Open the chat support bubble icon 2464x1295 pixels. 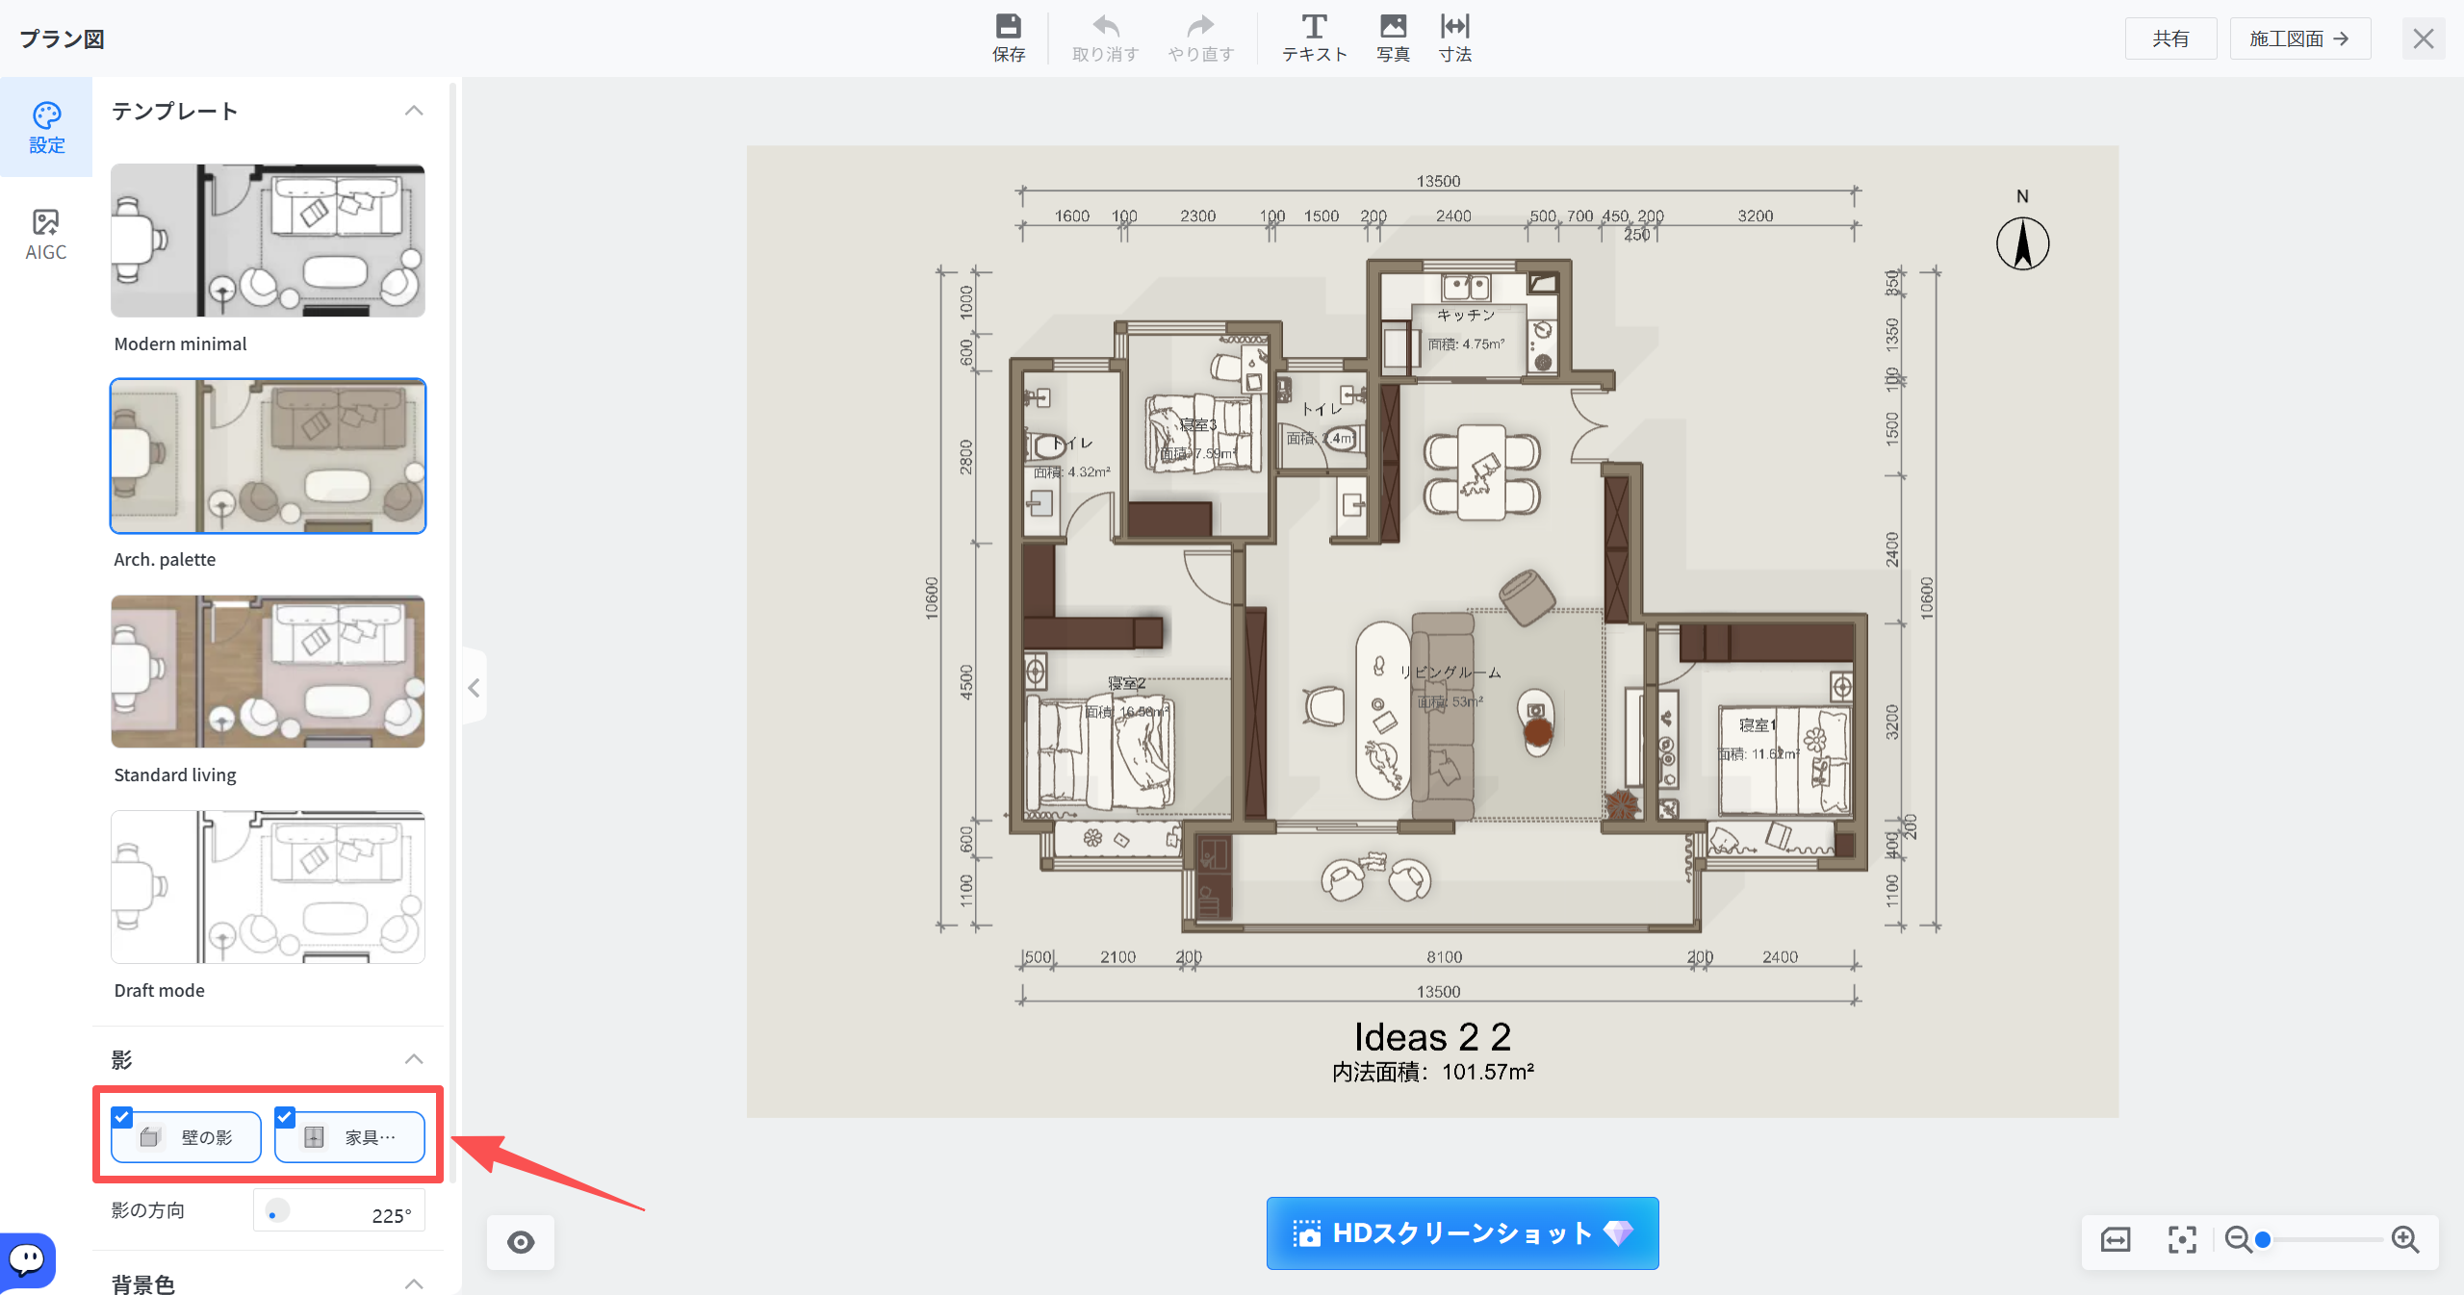pyautogui.click(x=27, y=1258)
